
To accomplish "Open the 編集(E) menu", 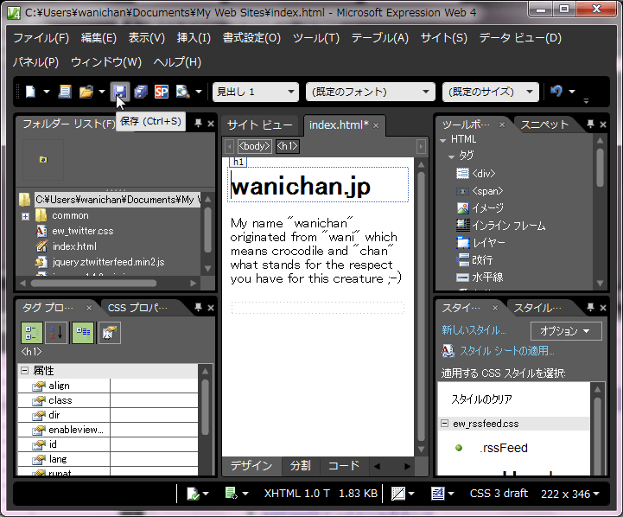I will click(x=99, y=38).
